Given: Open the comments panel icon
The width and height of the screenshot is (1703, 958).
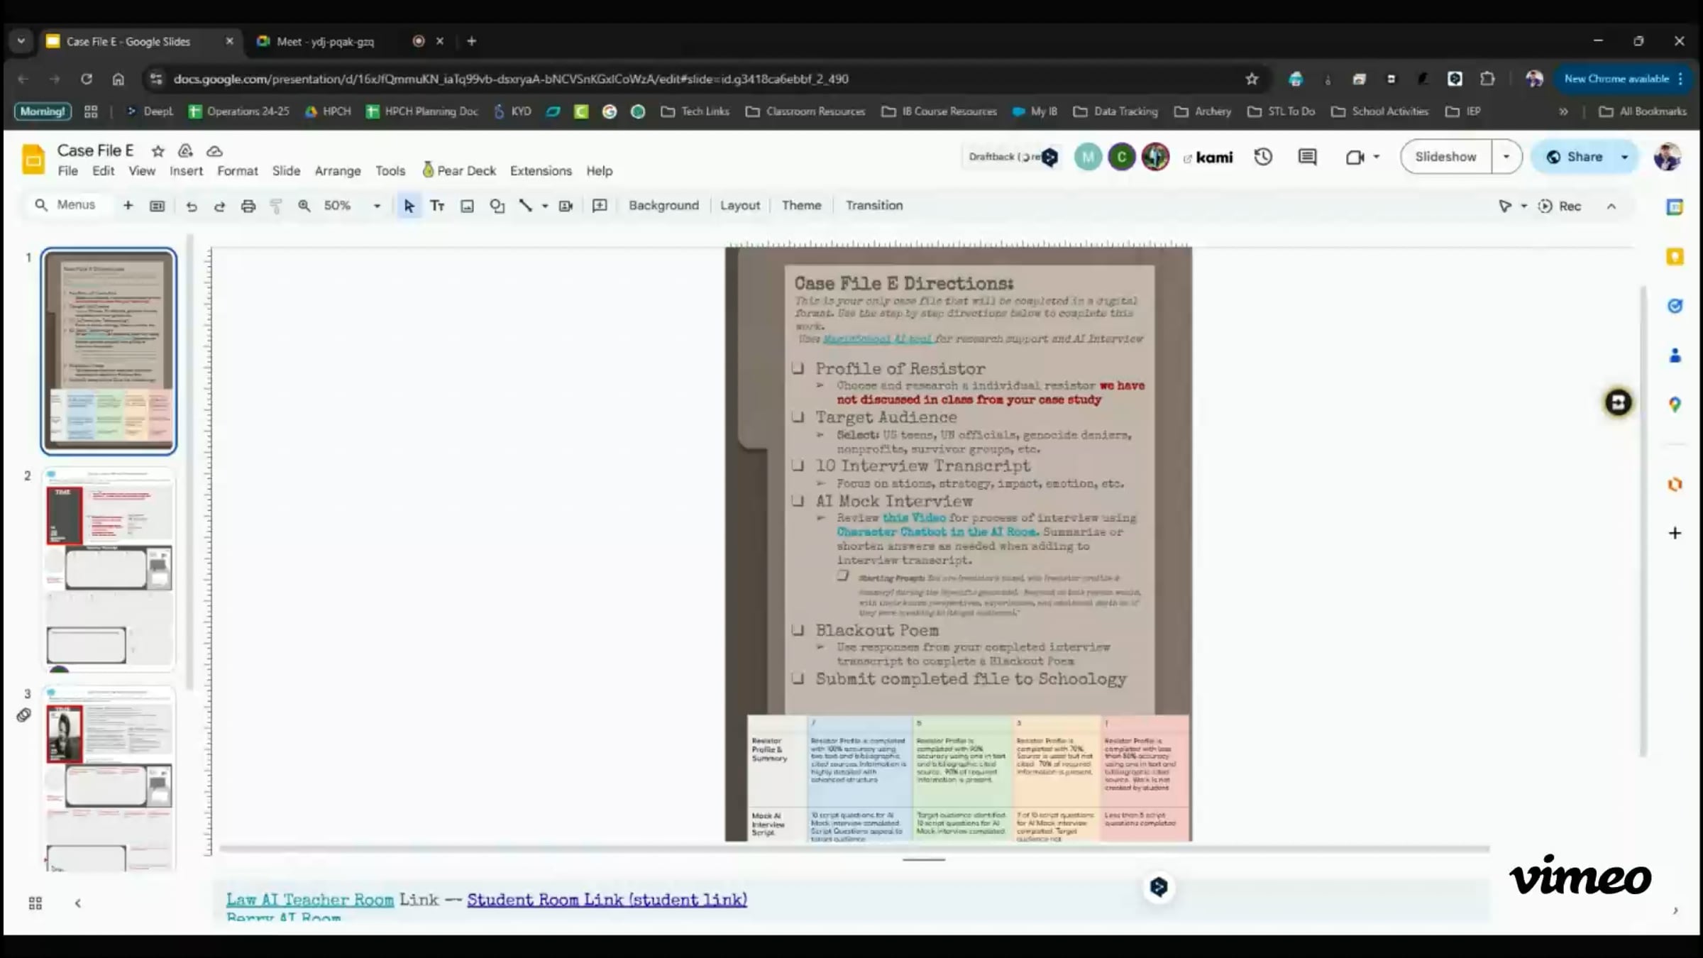Looking at the screenshot, I should pos(1307,157).
